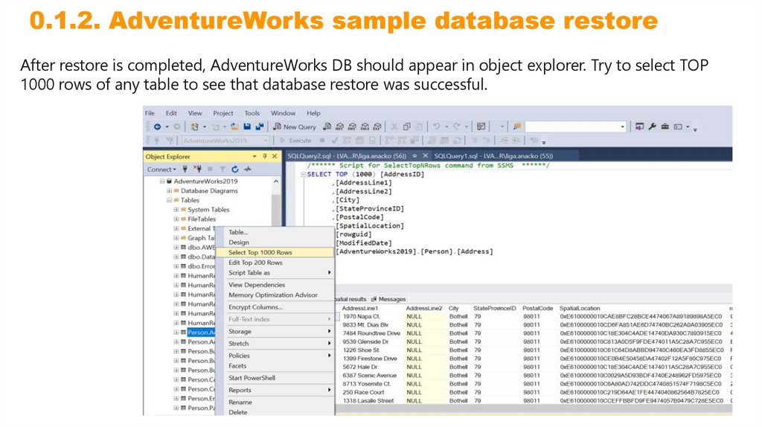Click the Disconnect plug icon
Viewport: 762px width, 427px height.
(197, 169)
